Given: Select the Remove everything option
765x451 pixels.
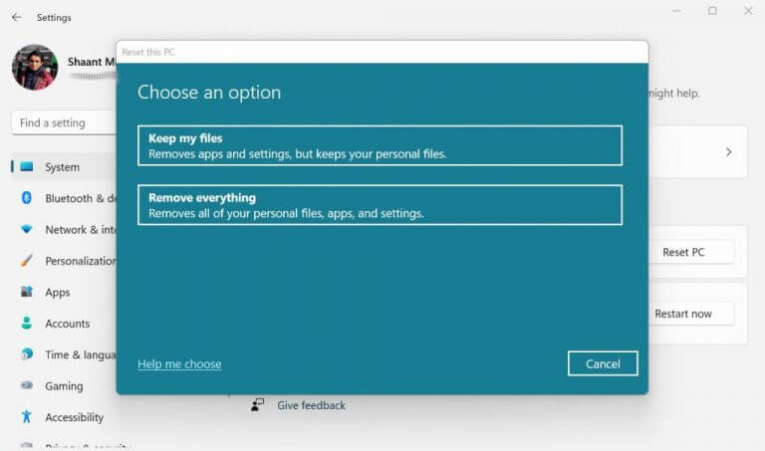Looking at the screenshot, I should click(380, 205).
